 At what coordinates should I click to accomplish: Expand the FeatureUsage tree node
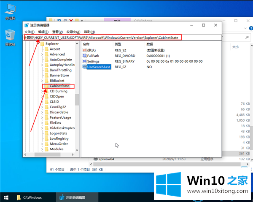(x=42, y=117)
